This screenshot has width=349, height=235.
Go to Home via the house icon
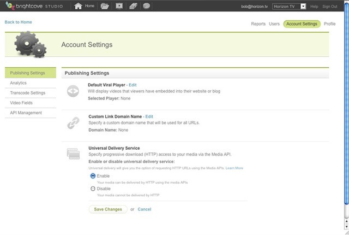tap(78, 6)
